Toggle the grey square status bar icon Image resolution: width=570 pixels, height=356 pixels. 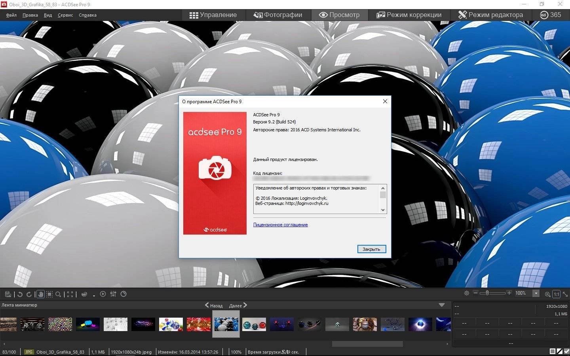[x=553, y=351]
